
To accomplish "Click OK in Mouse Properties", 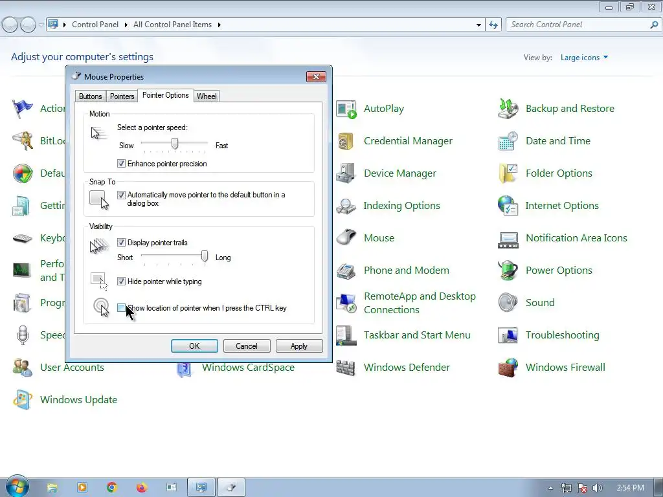I will 194,346.
